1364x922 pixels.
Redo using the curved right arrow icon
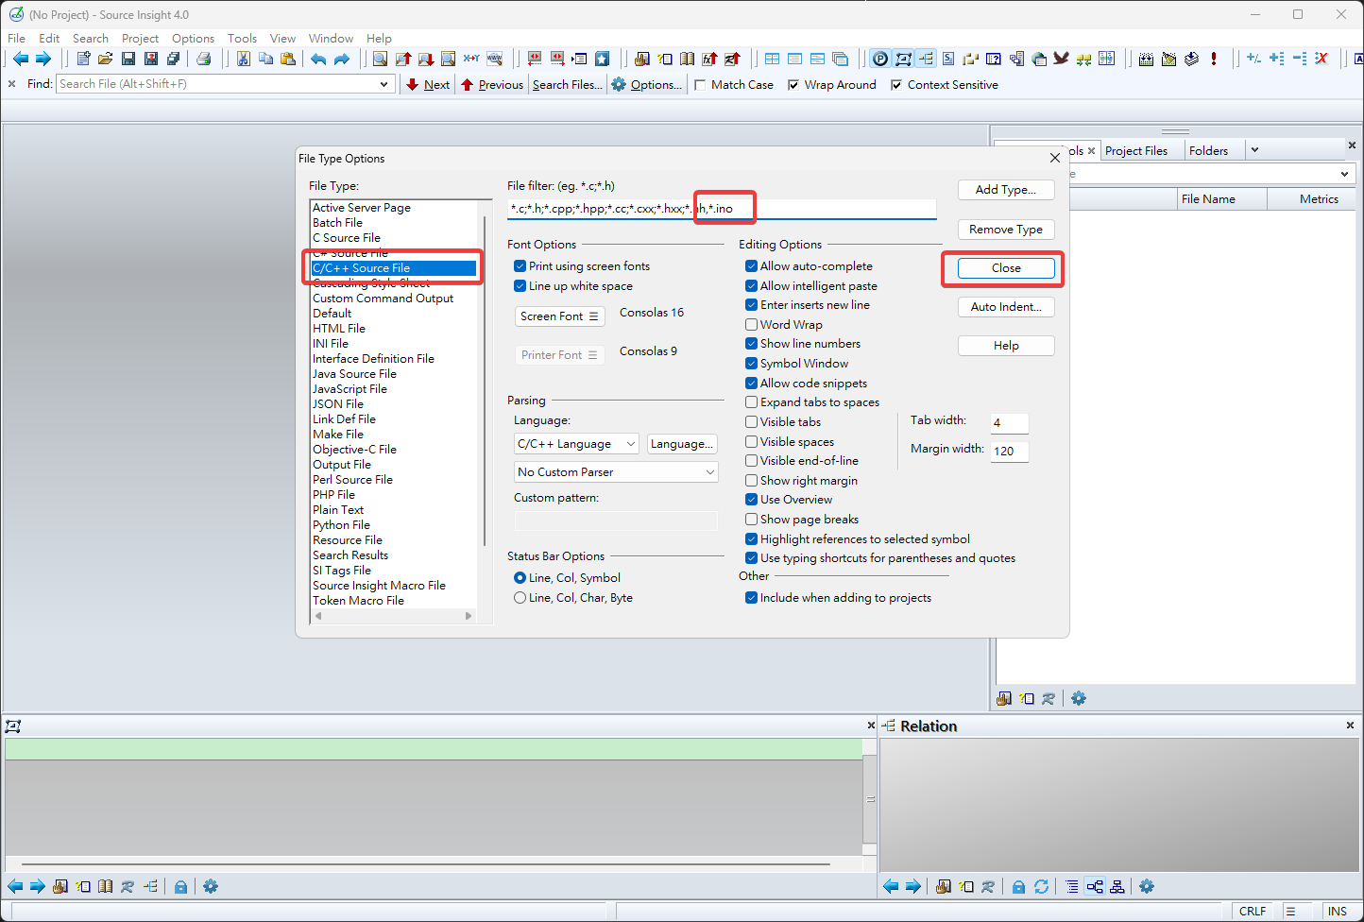pos(342,59)
